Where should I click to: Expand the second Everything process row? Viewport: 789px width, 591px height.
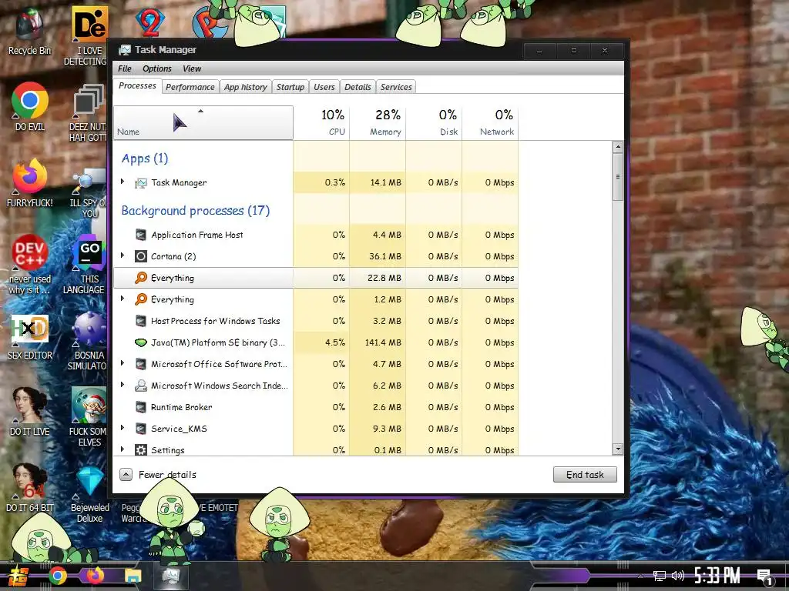pos(123,299)
